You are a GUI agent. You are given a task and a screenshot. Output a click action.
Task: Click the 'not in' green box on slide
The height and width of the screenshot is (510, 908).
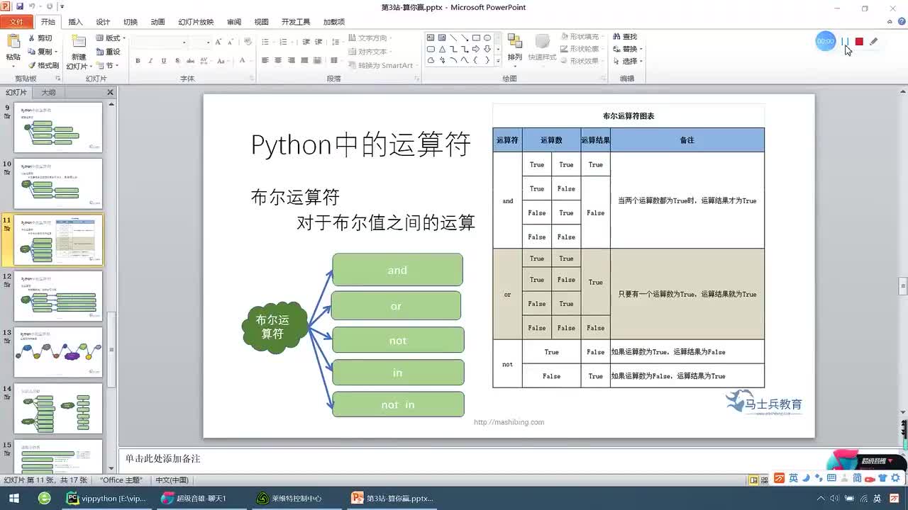(x=398, y=404)
